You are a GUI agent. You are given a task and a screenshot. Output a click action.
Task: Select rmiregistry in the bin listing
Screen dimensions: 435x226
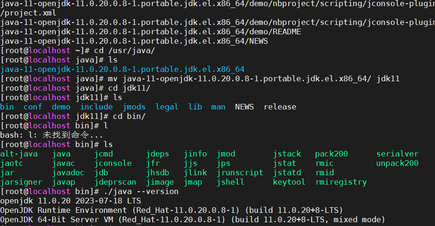(x=340, y=182)
